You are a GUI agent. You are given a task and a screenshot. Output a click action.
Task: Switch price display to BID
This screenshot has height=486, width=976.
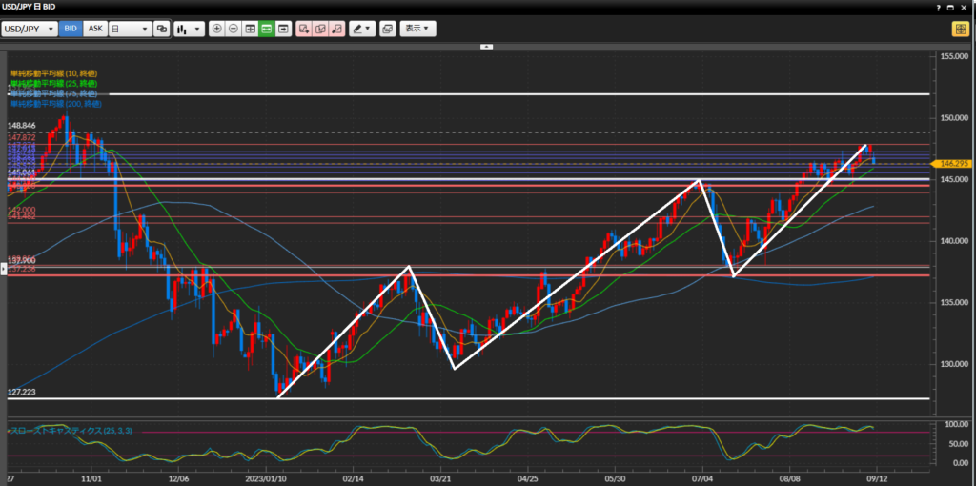(x=71, y=29)
